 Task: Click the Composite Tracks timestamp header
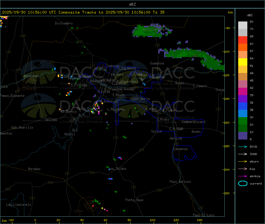pos(83,12)
